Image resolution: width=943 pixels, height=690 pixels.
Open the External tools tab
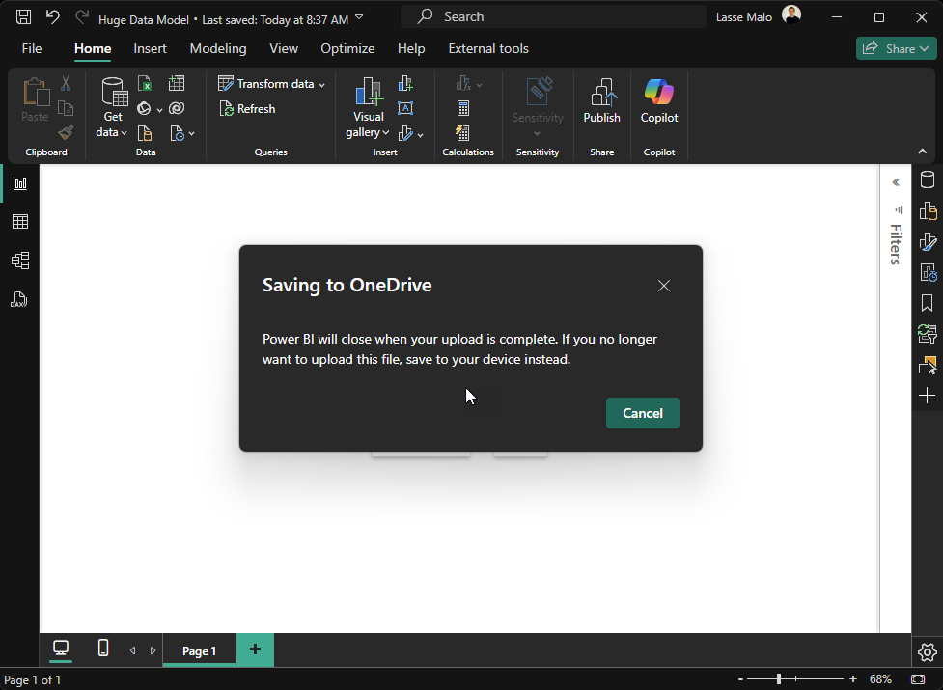(x=488, y=48)
